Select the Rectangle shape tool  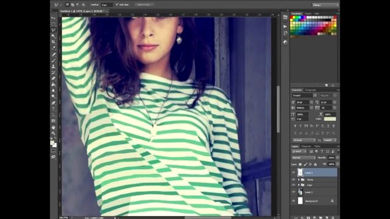pos(54,121)
